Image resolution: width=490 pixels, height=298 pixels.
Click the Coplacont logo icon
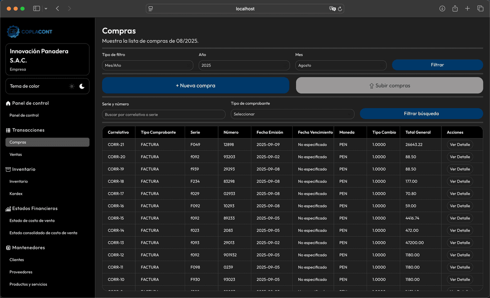click(x=13, y=31)
